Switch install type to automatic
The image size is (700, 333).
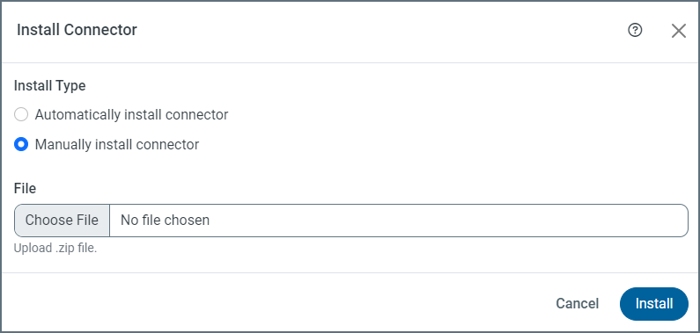click(21, 114)
